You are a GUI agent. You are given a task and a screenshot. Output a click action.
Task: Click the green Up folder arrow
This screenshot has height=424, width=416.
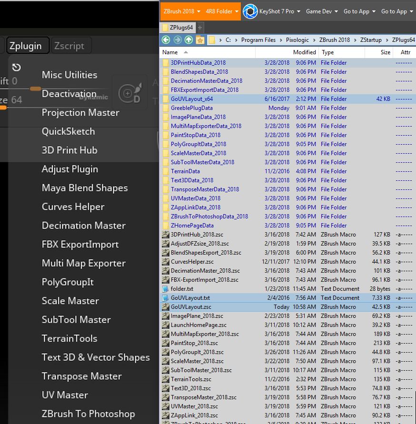(189, 40)
